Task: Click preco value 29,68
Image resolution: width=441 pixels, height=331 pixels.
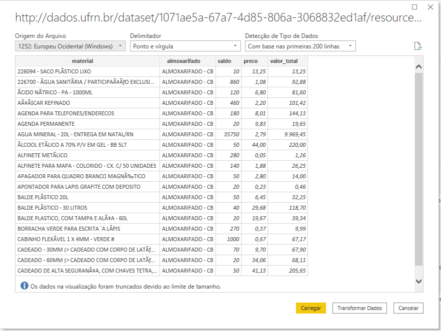Action: pos(254,208)
